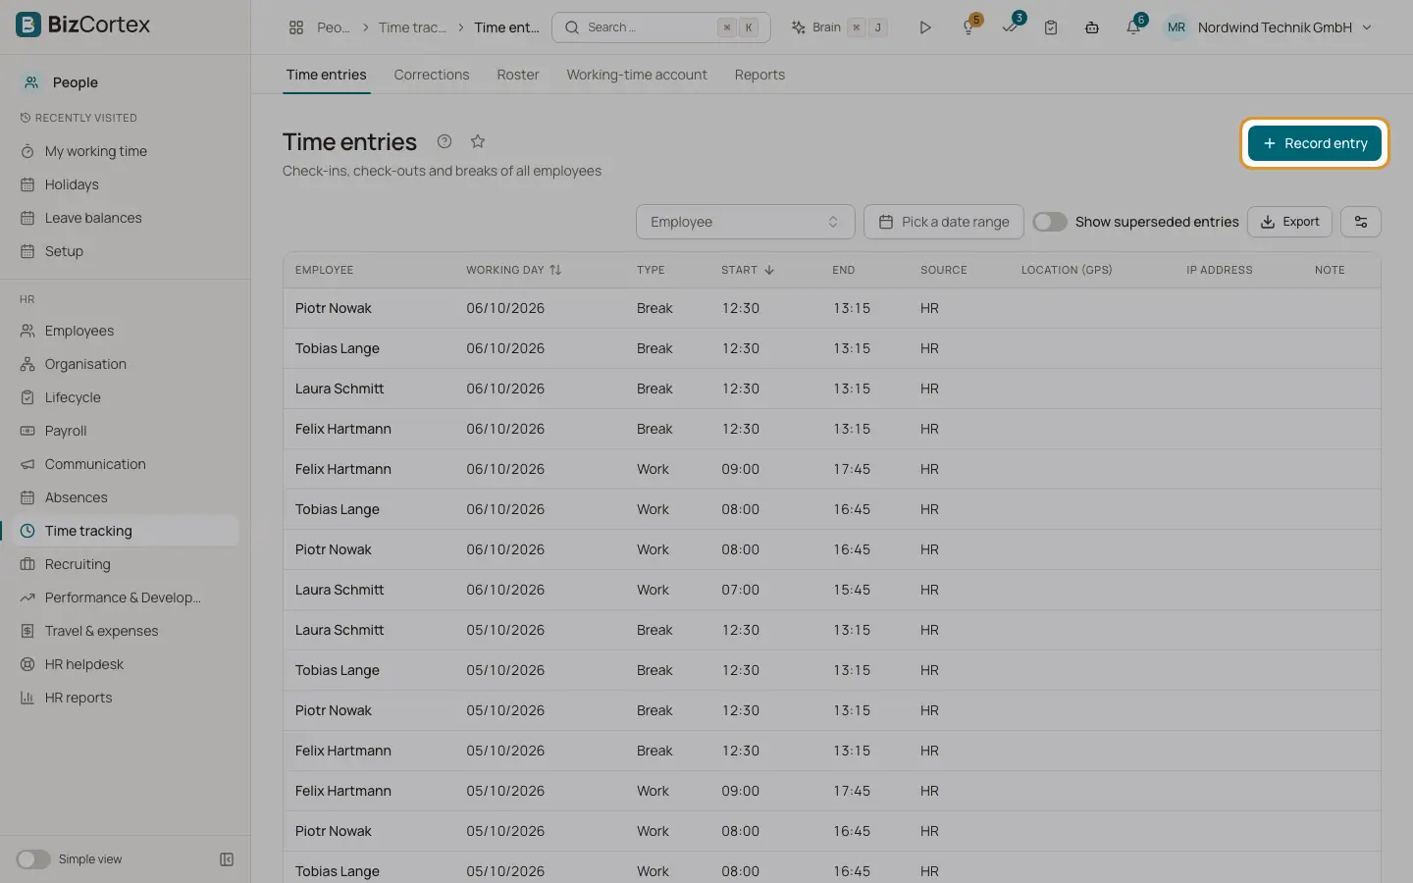
Task: Sort by the Start column arrow
Action: coord(769,270)
